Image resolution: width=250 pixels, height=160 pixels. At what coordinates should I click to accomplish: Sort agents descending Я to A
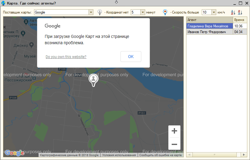[x=240, y=12]
